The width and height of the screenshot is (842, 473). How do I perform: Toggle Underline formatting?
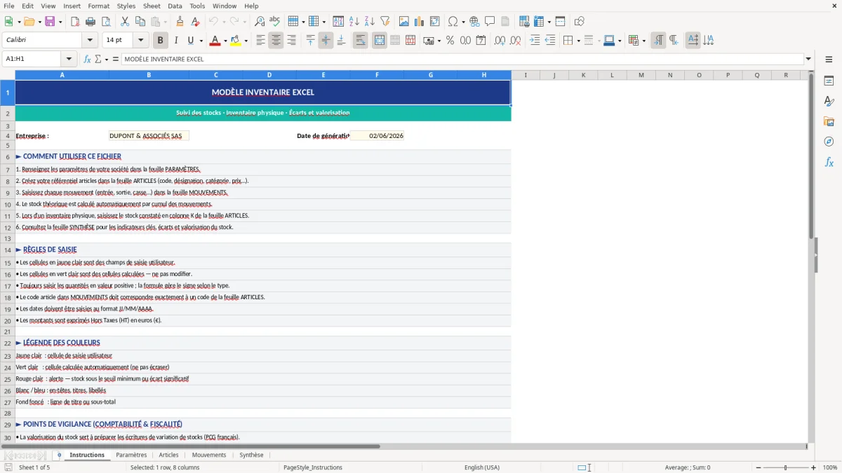point(191,41)
